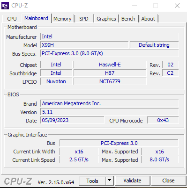Switch to the Bench tab
The height and width of the screenshot is (188, 187).
tap(128, 19)
